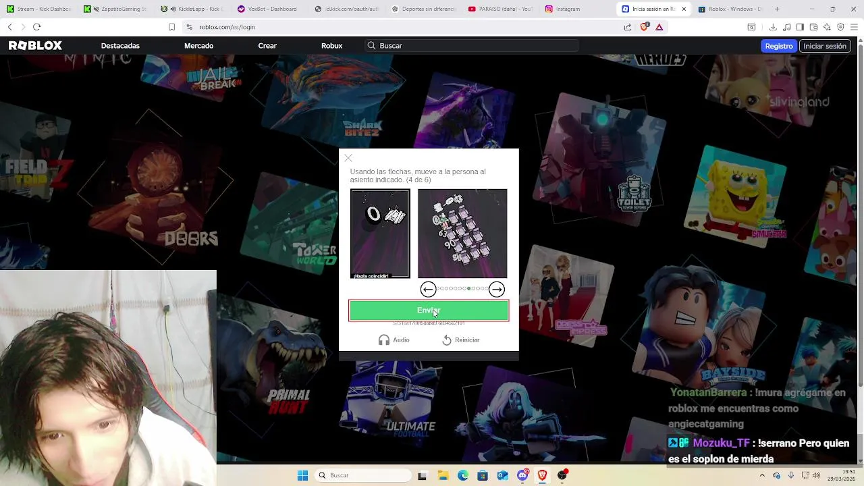Image resolution: width=864 pixels, height=486 pixels.
Task: Switch to ZapatitoGaming tab
Action: coord(116,9)
